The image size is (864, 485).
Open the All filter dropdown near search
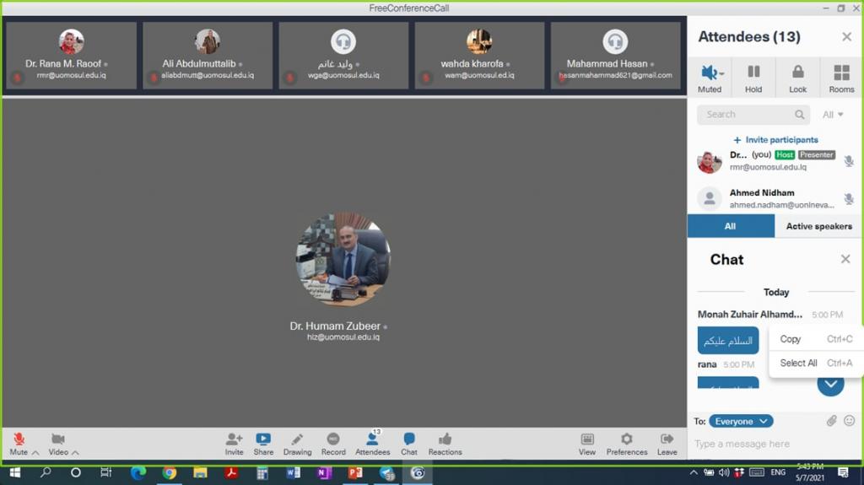pyautogui.click(x=833, y=115)
